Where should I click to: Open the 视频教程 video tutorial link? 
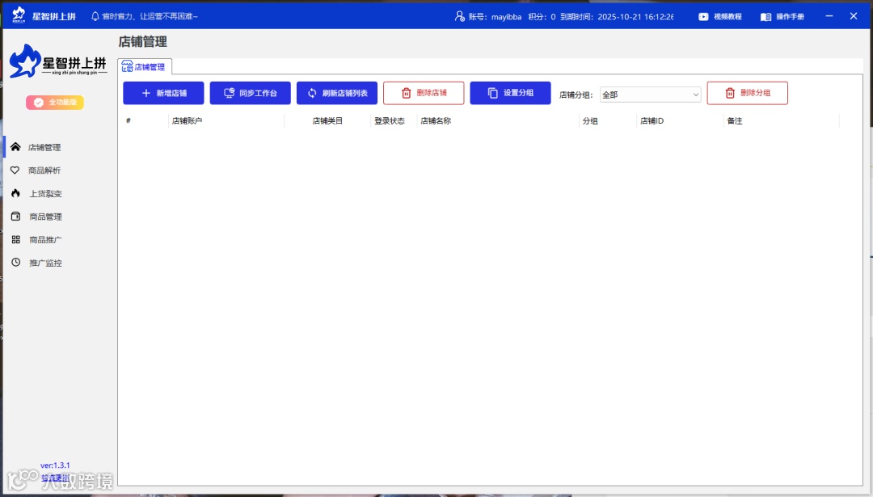727,17
